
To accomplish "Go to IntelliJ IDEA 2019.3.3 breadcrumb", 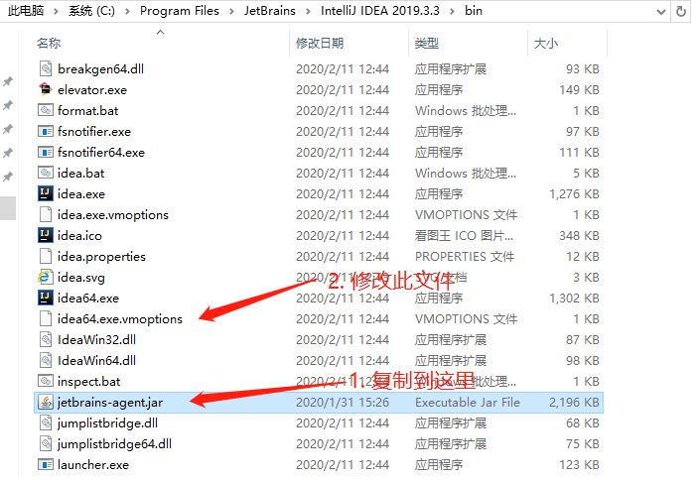I will point(380,11).
